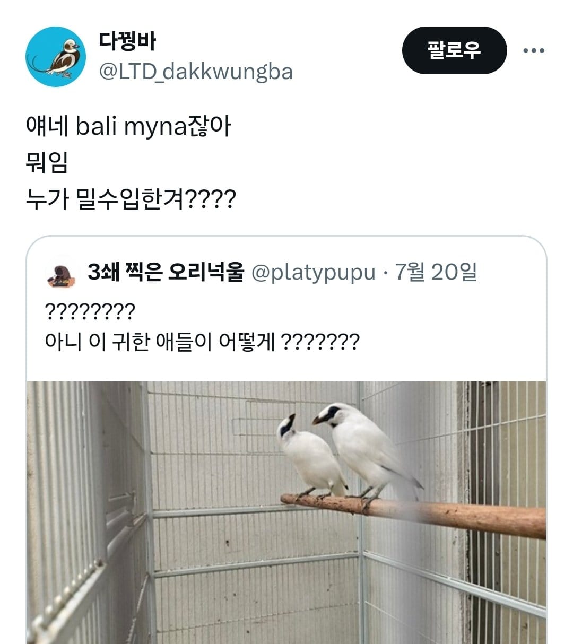Click the quoted ???????? text line
The width and height of the screenshot is (573, 644).
pyautogui.click(x=90, y=311)
